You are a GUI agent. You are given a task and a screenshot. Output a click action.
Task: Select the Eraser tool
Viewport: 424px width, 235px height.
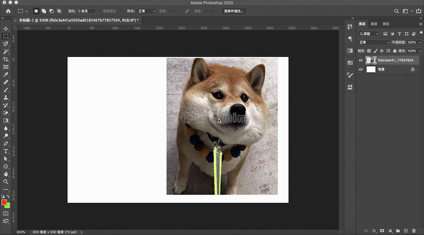pyautogui.click(x=6, y=113)
